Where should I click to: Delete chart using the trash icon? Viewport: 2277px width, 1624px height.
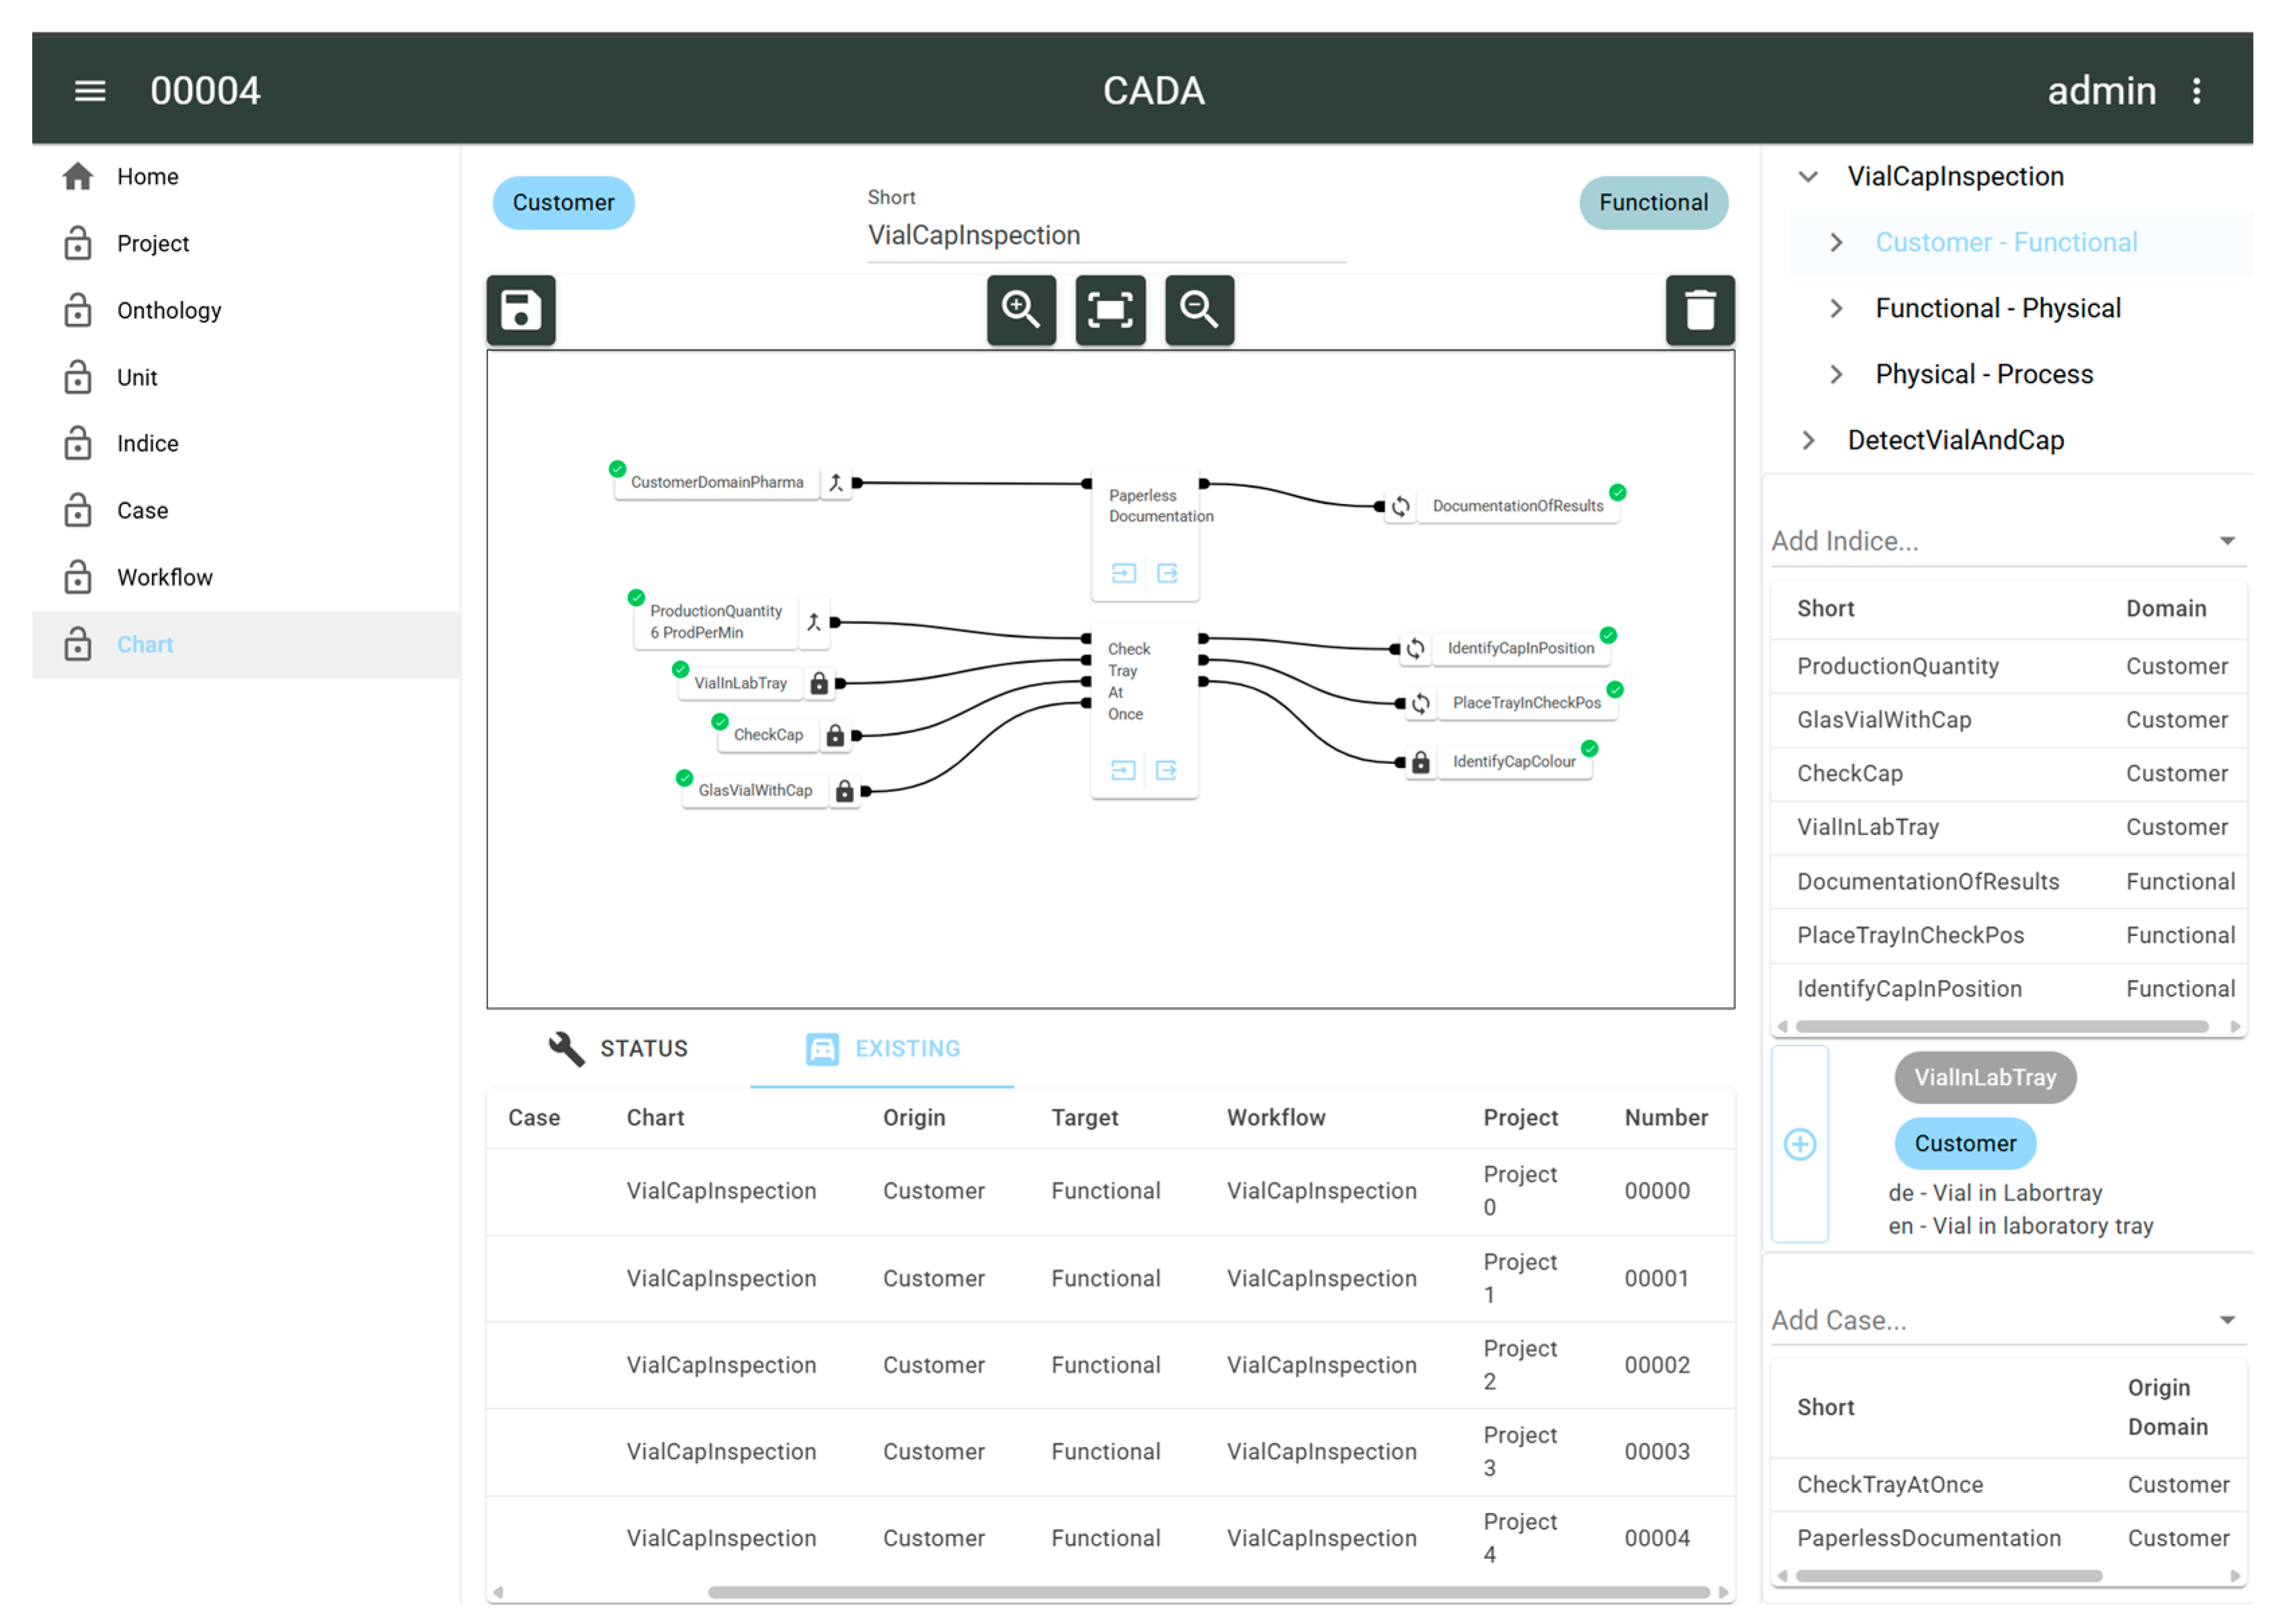[x=1699, y=310]
